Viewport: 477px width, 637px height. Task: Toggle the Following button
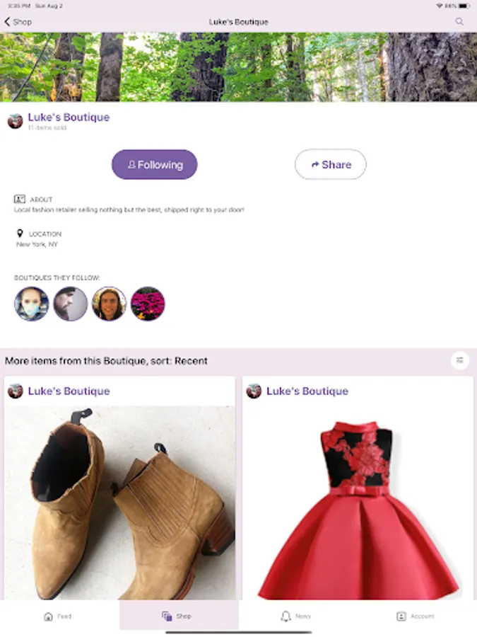click(x=155, y=164)
